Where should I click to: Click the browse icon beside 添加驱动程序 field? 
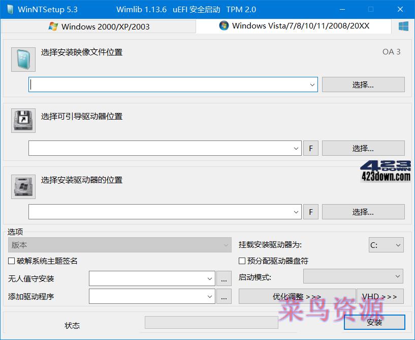[x=224, y=296]
